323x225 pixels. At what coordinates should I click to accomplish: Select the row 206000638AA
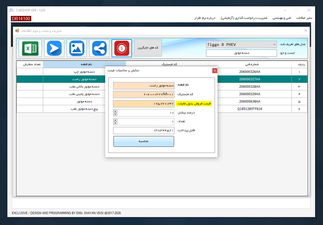point(162,102)
